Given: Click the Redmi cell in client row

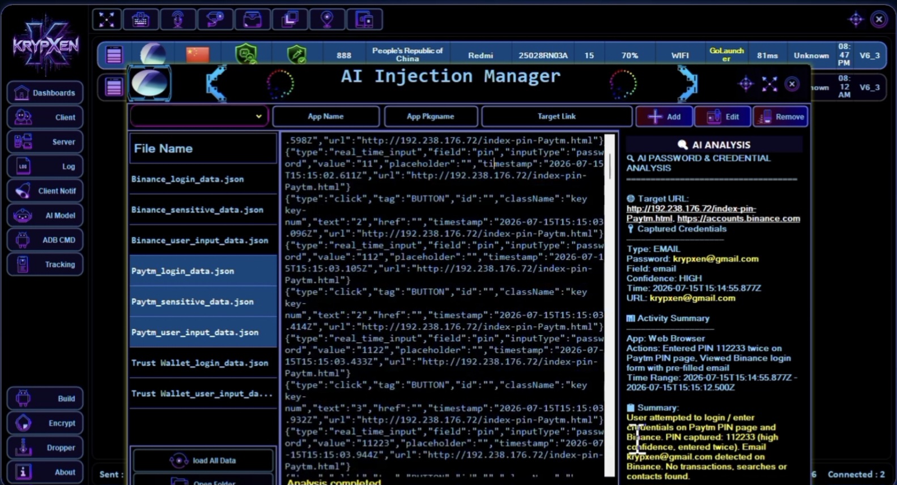Looking at the screenshot, I should tap(481, 55).
